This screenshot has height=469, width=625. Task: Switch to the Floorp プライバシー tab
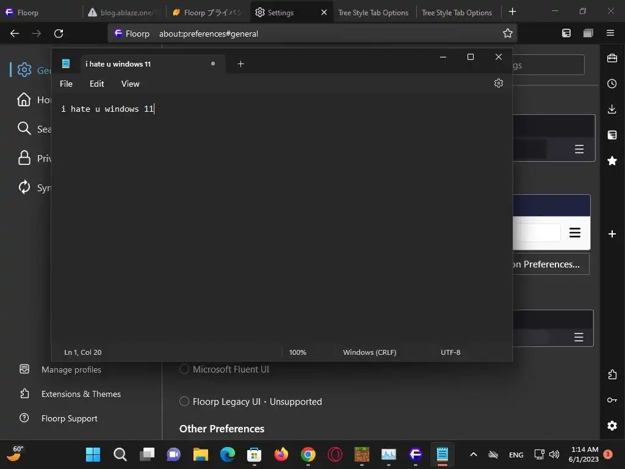[208, 12]
